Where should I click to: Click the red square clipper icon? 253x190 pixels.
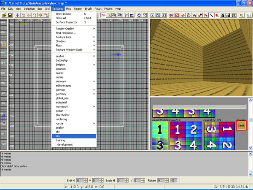(177, 15)
